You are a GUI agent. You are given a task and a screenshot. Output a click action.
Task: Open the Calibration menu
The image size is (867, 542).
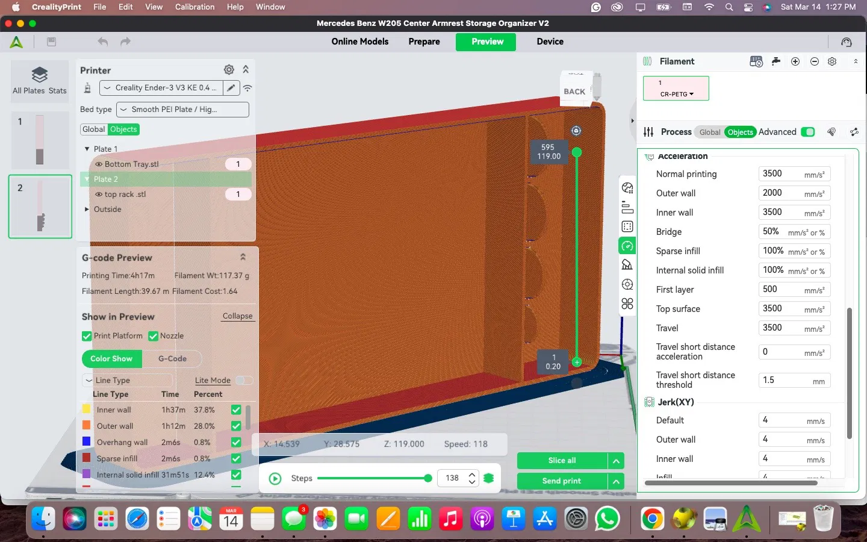pos(194,7)
